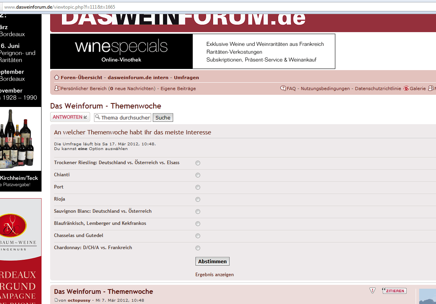This screenshot has width=436, height=304.
Task: Go to dasweinforum.de intern breadcrumb
Action: coord(138,78)
